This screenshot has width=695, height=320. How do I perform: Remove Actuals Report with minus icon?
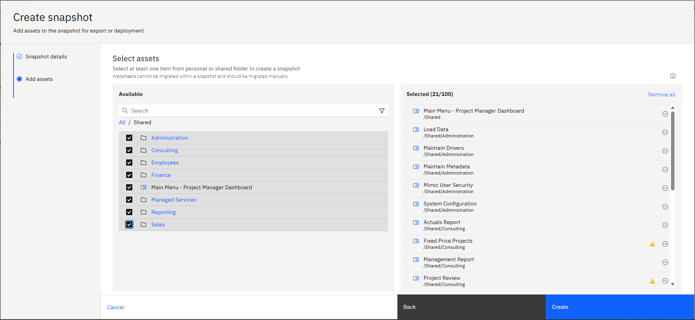click(x=665, y=225)
